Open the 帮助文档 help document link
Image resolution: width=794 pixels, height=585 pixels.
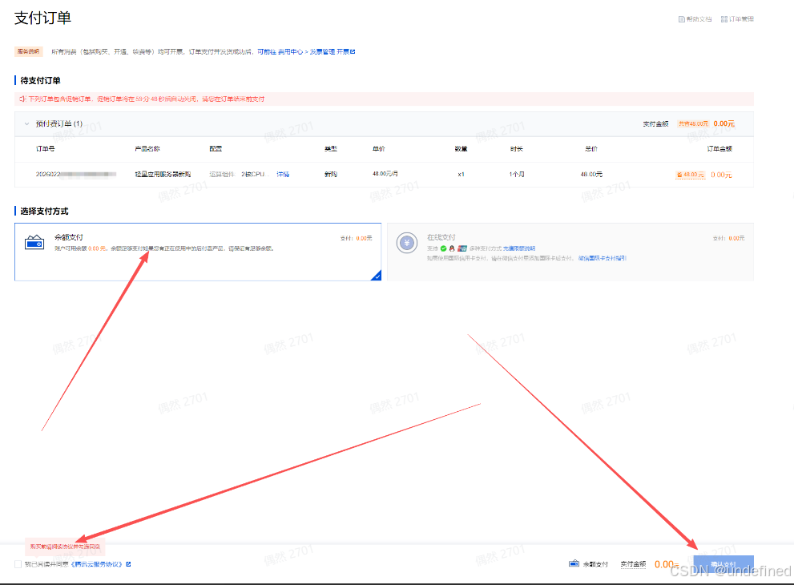pyautogui.click(x=695, y=19)
